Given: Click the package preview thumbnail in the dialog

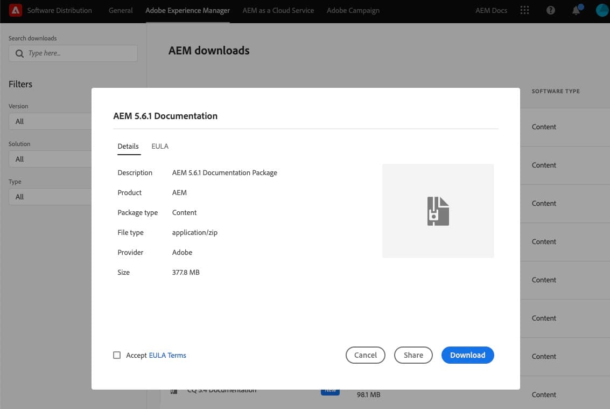Looking at the screenshot, I should [438, 210].
